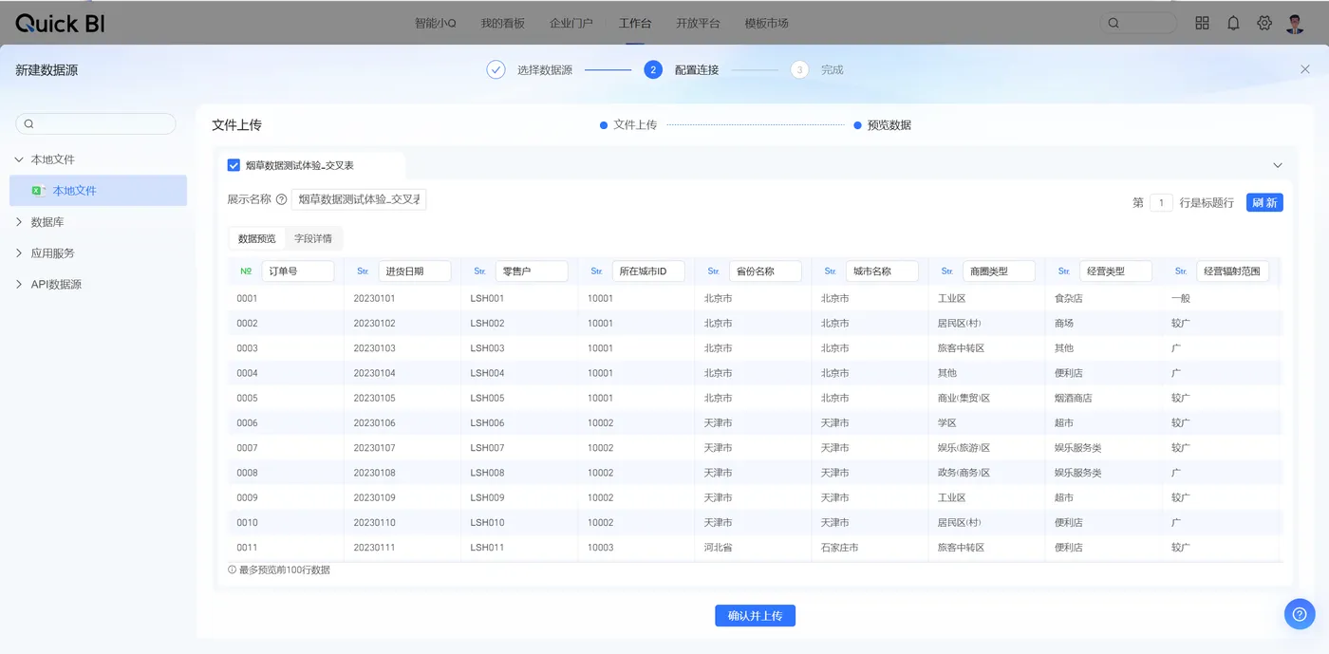Viewport: 1329px width, 654px height.
Task: Open the apps grid icon in header
Action: pyautogui.click(x=1202, y=23)
